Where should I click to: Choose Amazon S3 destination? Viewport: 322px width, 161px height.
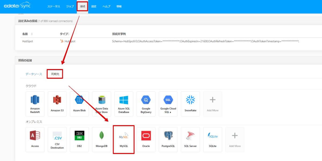[x=57, y=104]
